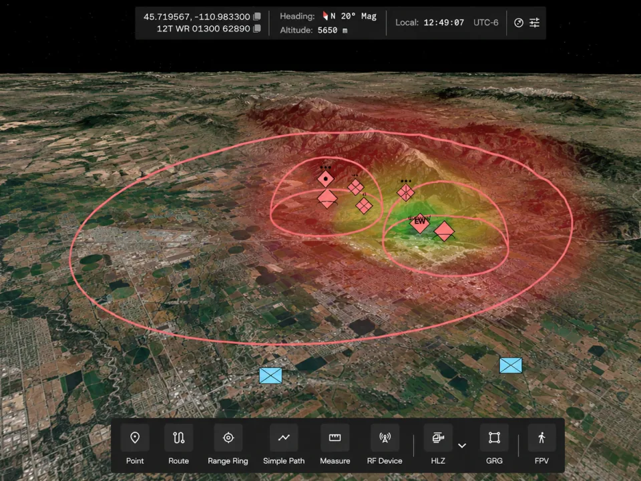Click coordinates text 45.719567, -110.983300
Image resolution: width=641 pixels, height=481 pixels.
click(x=196, y=17)
